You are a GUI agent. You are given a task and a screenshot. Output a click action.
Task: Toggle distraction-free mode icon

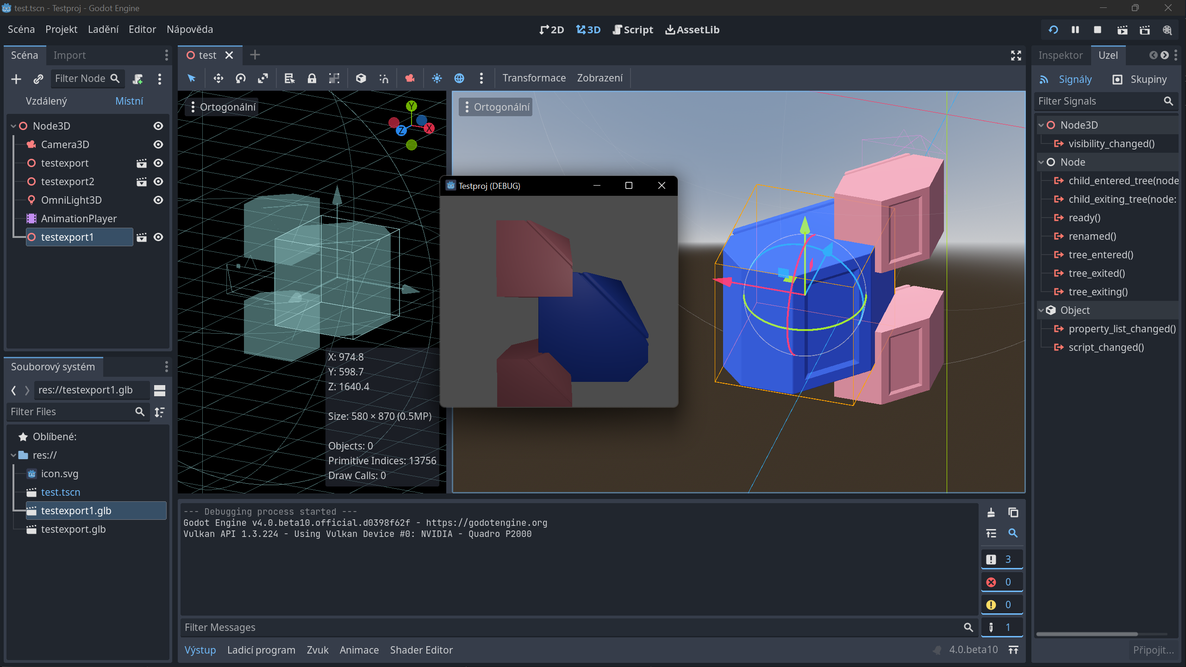1016,56
